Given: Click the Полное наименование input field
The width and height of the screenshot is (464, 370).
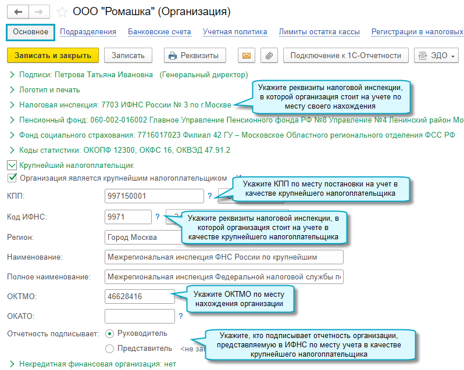Looking at the screenshot, I should click(224, 277).
